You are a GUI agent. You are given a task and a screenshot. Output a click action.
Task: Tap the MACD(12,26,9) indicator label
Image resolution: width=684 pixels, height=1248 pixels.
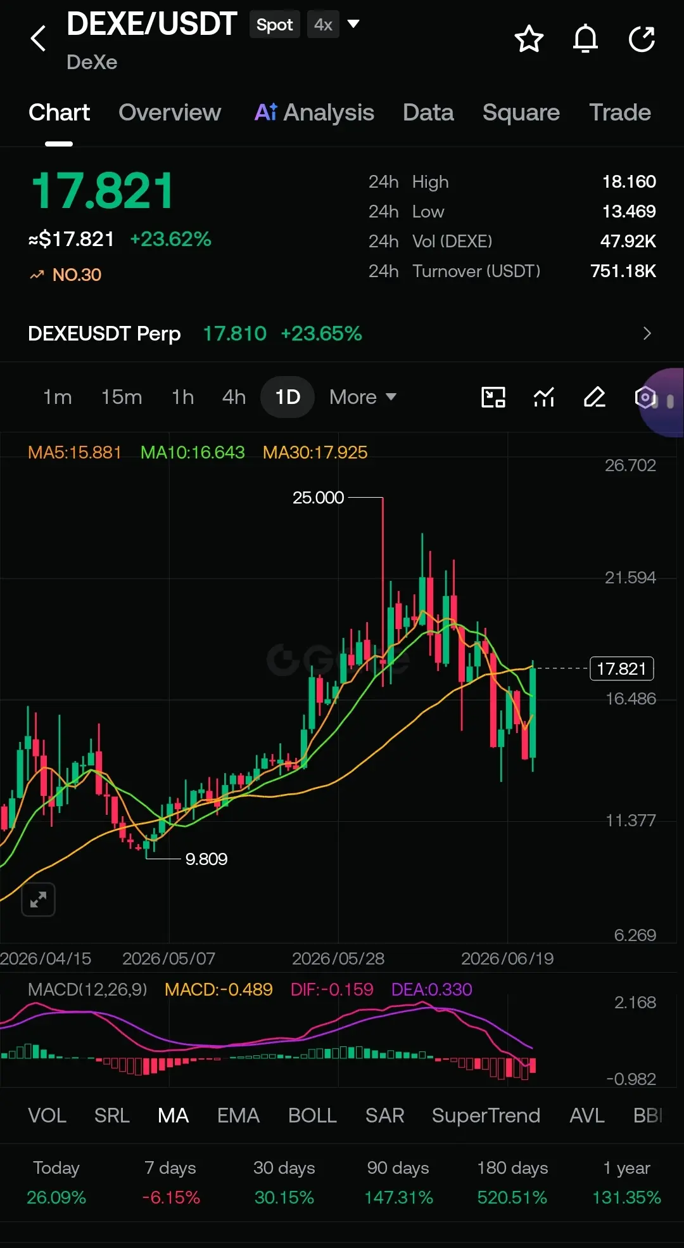(x=87, y=989)
